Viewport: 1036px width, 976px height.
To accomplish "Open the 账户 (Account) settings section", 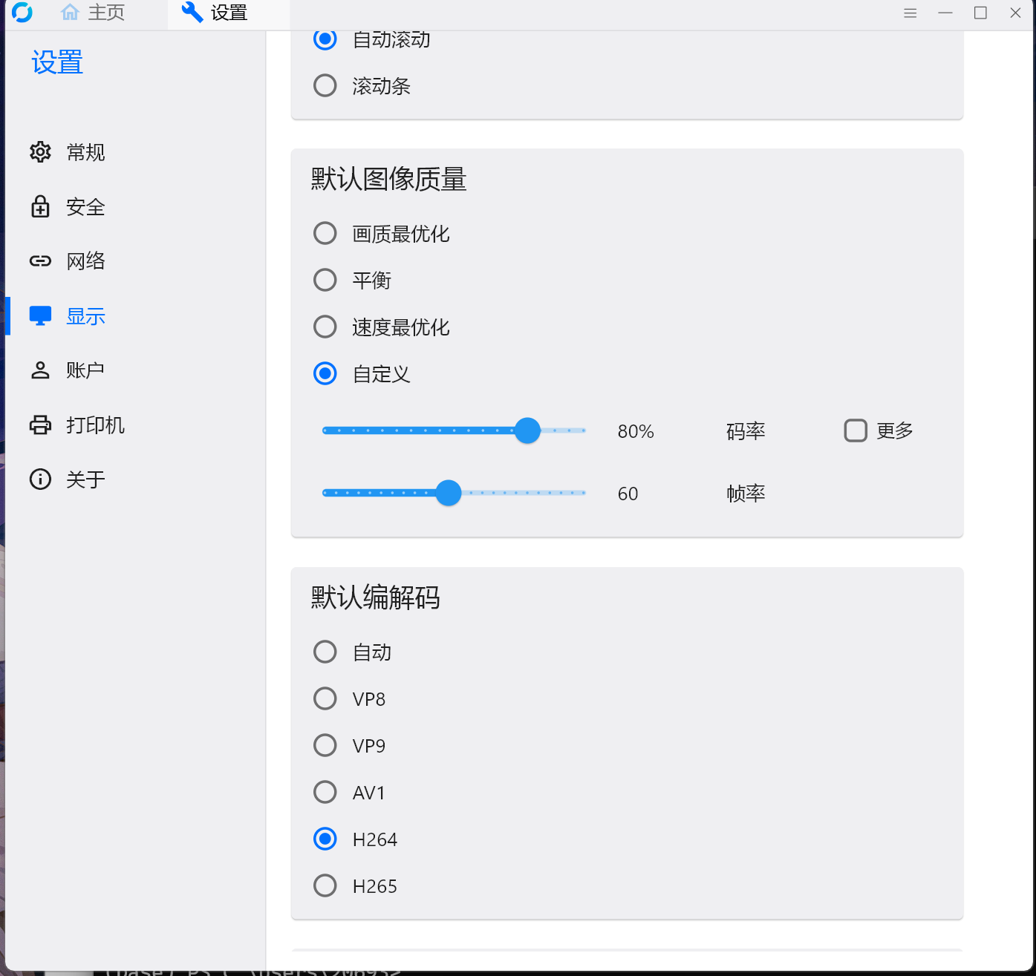I will tap(85, 370).
